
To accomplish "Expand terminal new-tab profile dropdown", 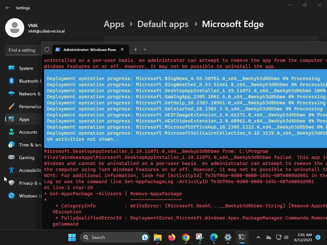I will point(145,49).
